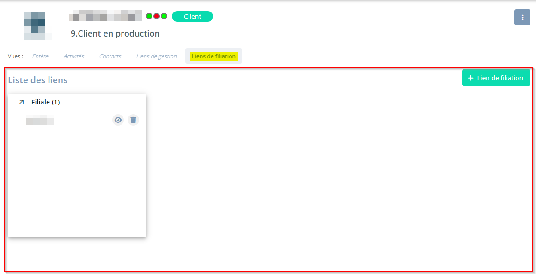Click the Liste des liens heading
This screenshot has height=274, width=536.
tap(38, 80)
